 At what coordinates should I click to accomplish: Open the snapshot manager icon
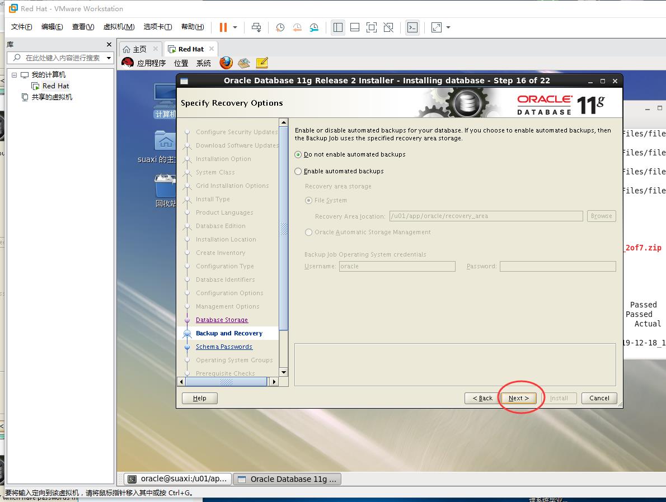pyautogui.click(x=314, y=27)
